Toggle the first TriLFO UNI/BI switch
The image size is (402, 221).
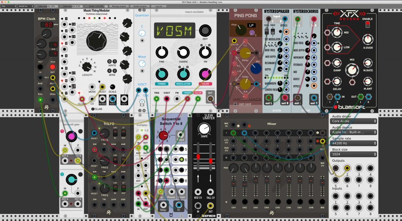115,133
